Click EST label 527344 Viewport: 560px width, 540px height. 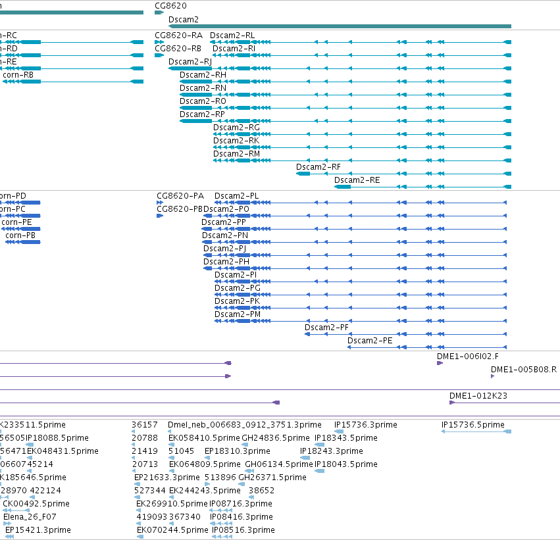[x=150, y=491]
